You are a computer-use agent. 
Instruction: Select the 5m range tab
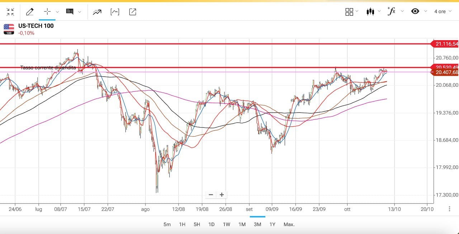click(x=167, y=224)
